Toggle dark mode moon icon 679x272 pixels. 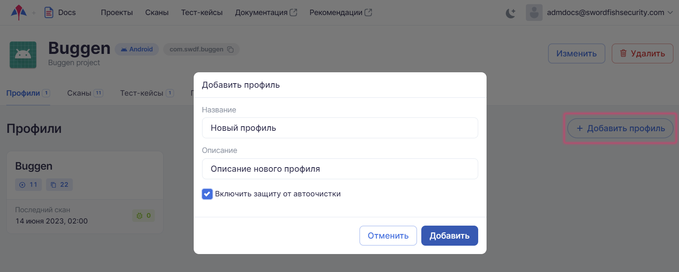(x=510, y=13)
